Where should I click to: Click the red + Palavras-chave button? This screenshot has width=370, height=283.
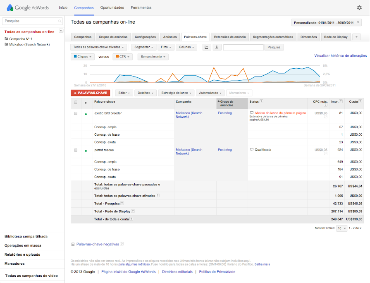pos(90,93)
